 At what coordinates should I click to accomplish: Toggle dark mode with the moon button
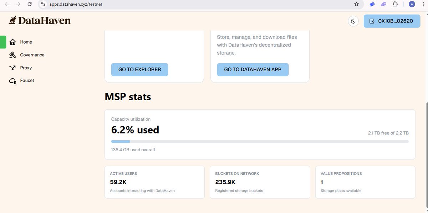[353, 21]
